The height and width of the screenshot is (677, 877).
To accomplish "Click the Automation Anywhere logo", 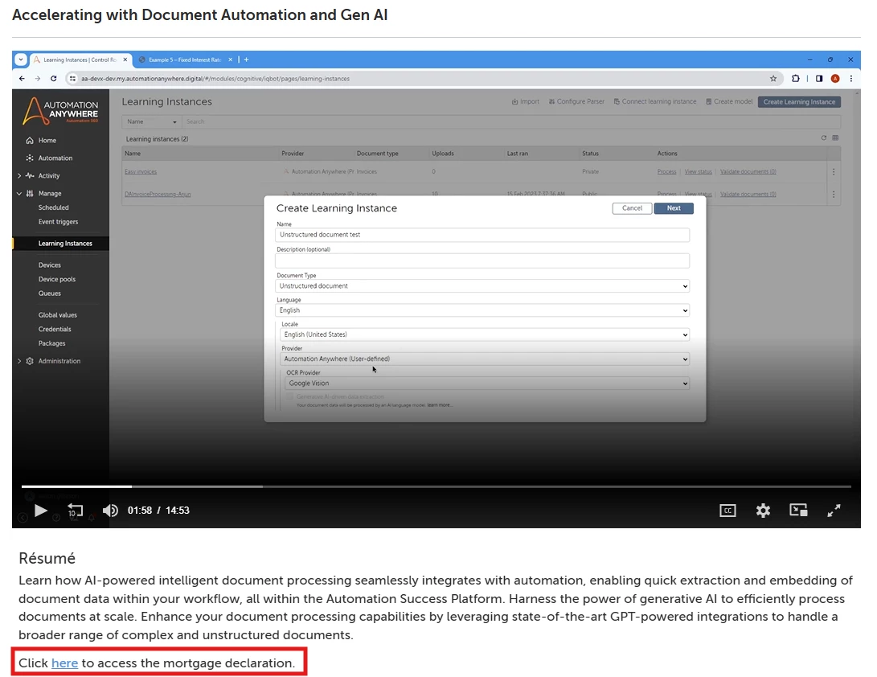I will [60, 111].
